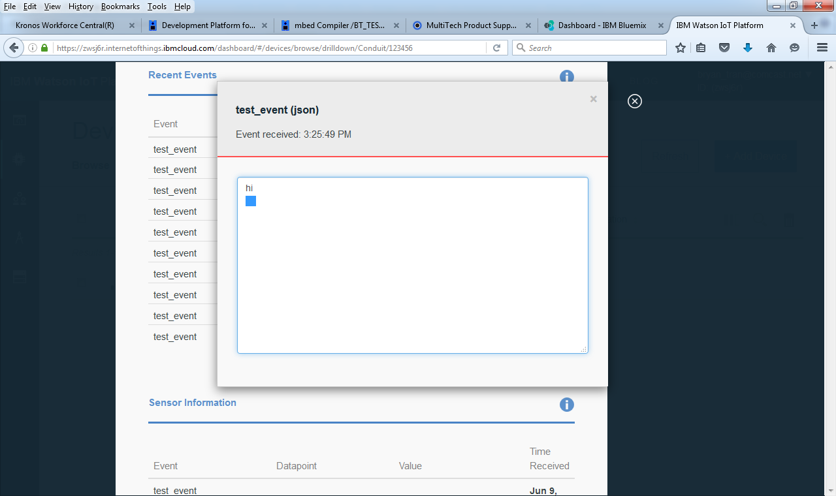Open the Downloads arrow icon
Image resolution: width=836 pixels, height=496 pixels.
point(748,48)
